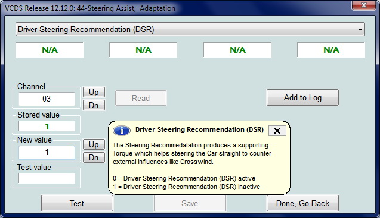
Task: Click the New value input field
Action: coord(47,152)
